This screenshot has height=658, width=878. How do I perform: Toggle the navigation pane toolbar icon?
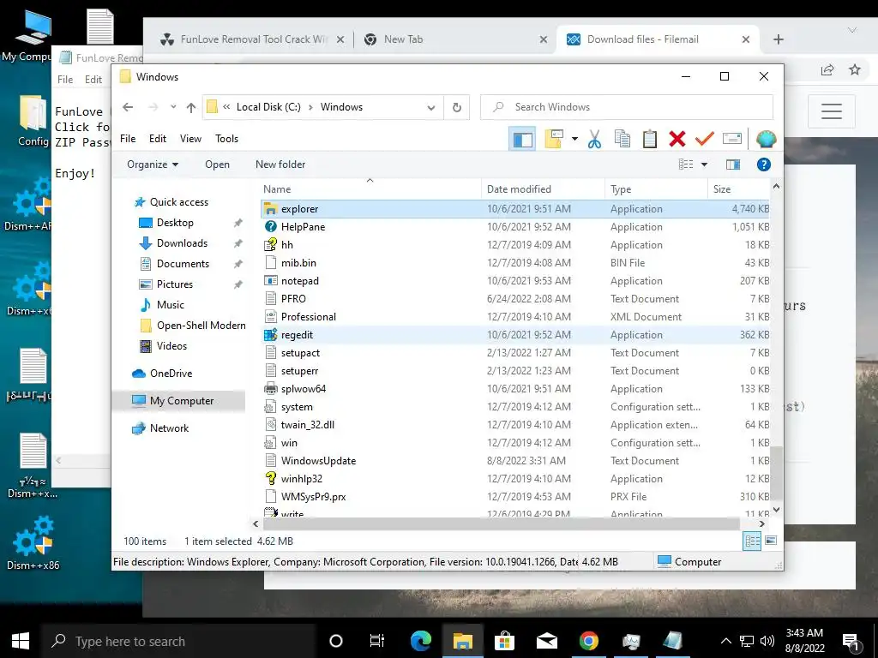(522, 139)
